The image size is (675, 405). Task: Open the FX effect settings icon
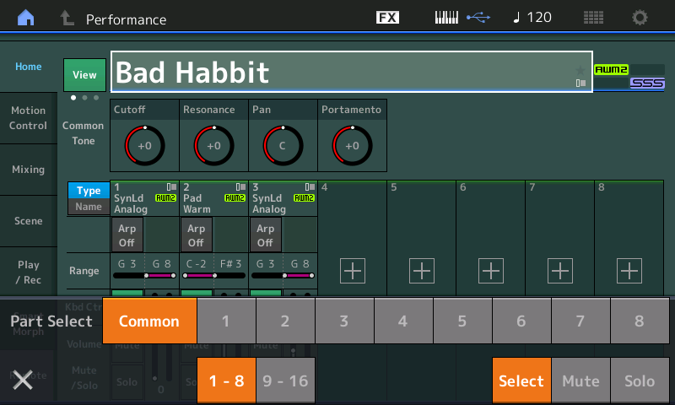click(x=387, y=18)
